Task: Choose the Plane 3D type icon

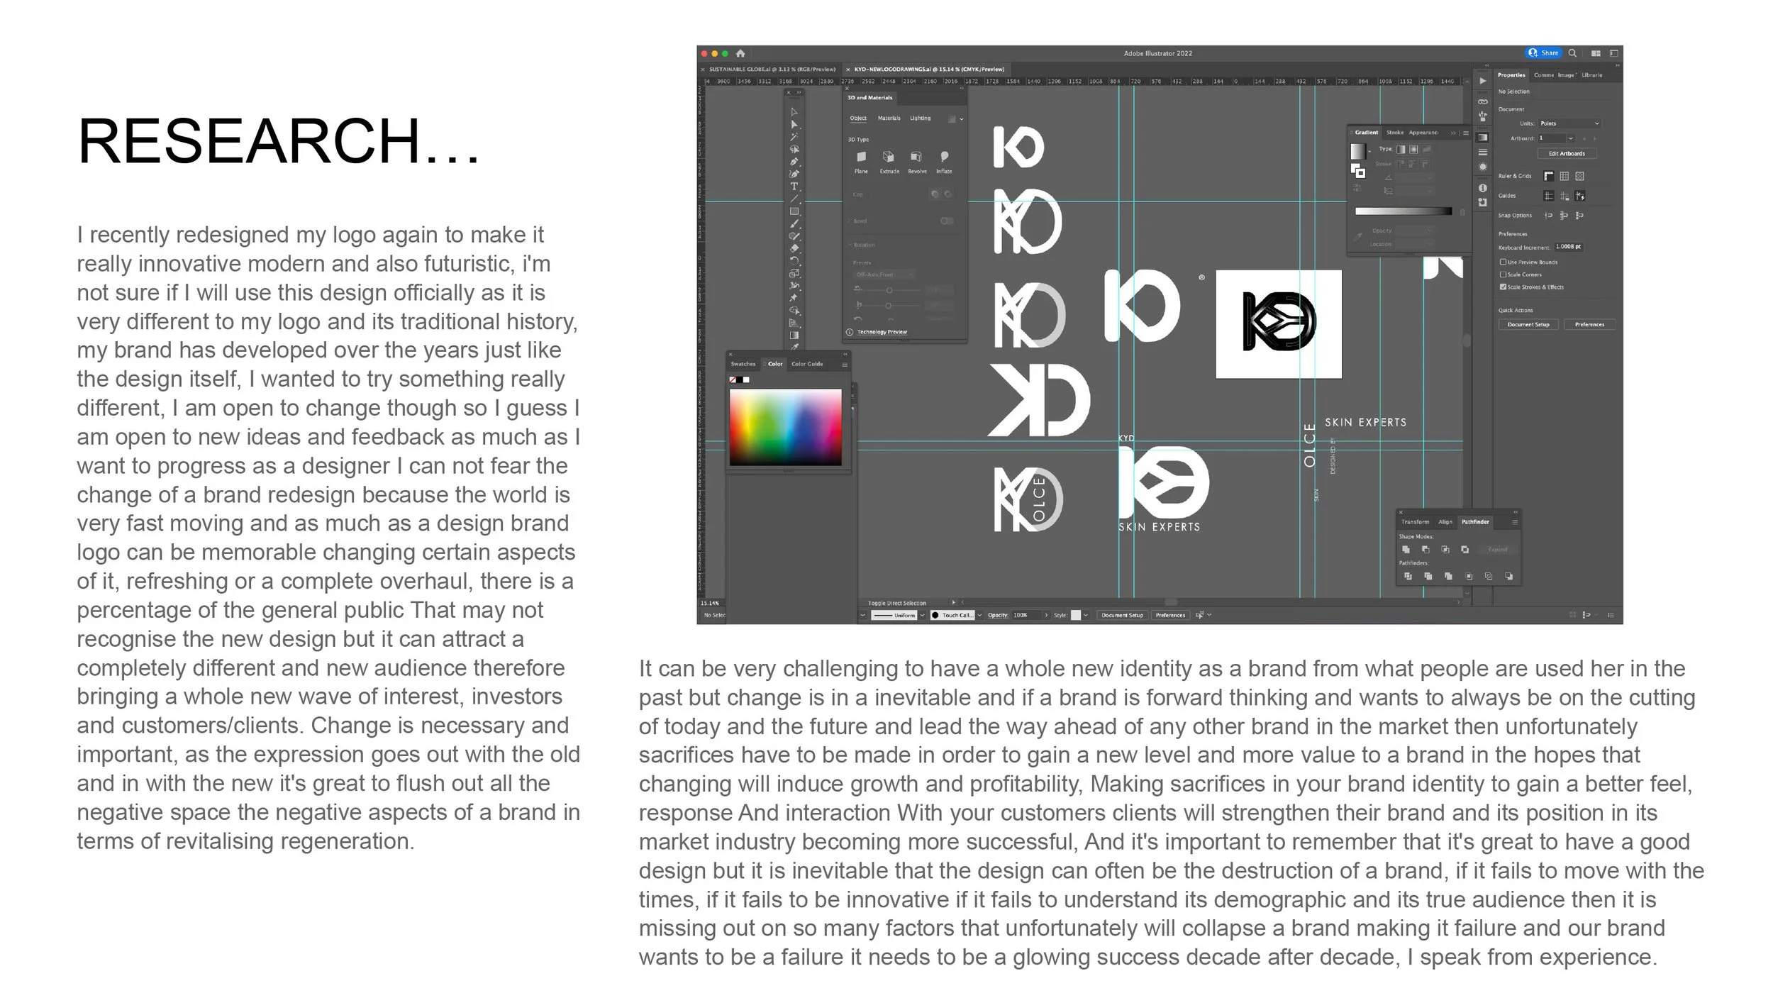Action: [861, 157]
